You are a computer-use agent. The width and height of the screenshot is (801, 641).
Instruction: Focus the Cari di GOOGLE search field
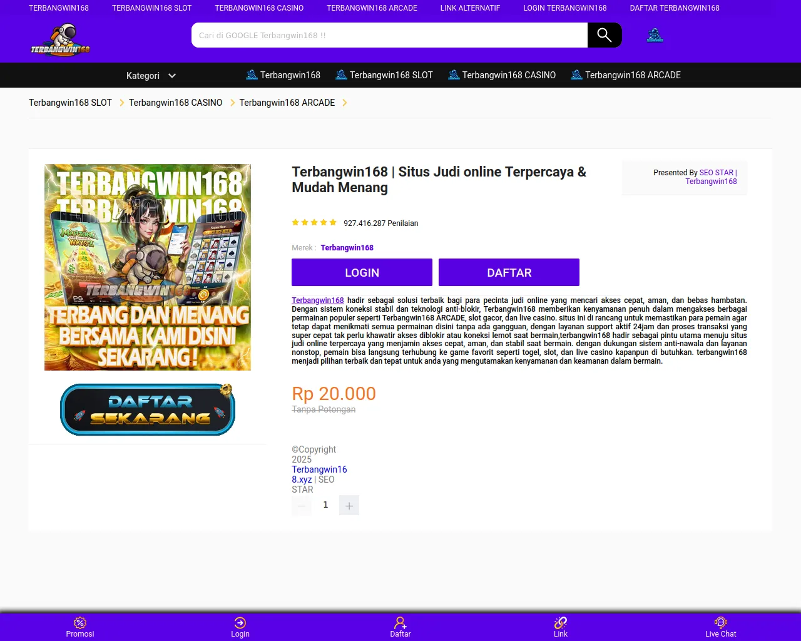pos(389,35)
